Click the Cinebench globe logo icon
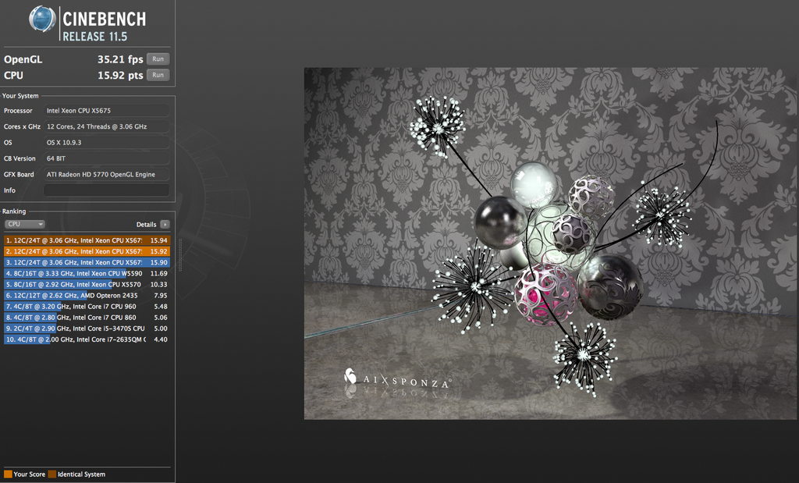This screenshot has height=483, width=799. click(x=42, y=19)
